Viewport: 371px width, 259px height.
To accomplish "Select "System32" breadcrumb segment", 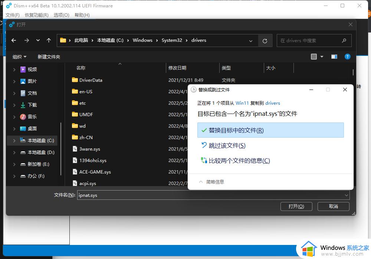I will (172, 40).
